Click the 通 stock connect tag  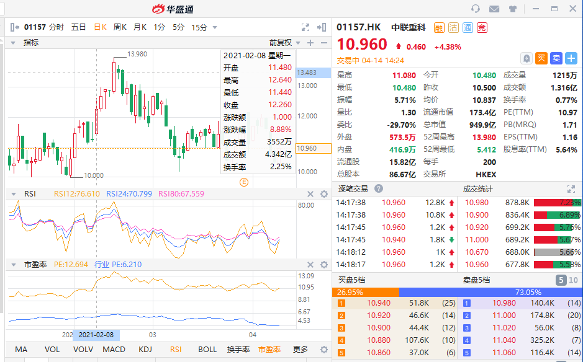(x=468, y=27)
